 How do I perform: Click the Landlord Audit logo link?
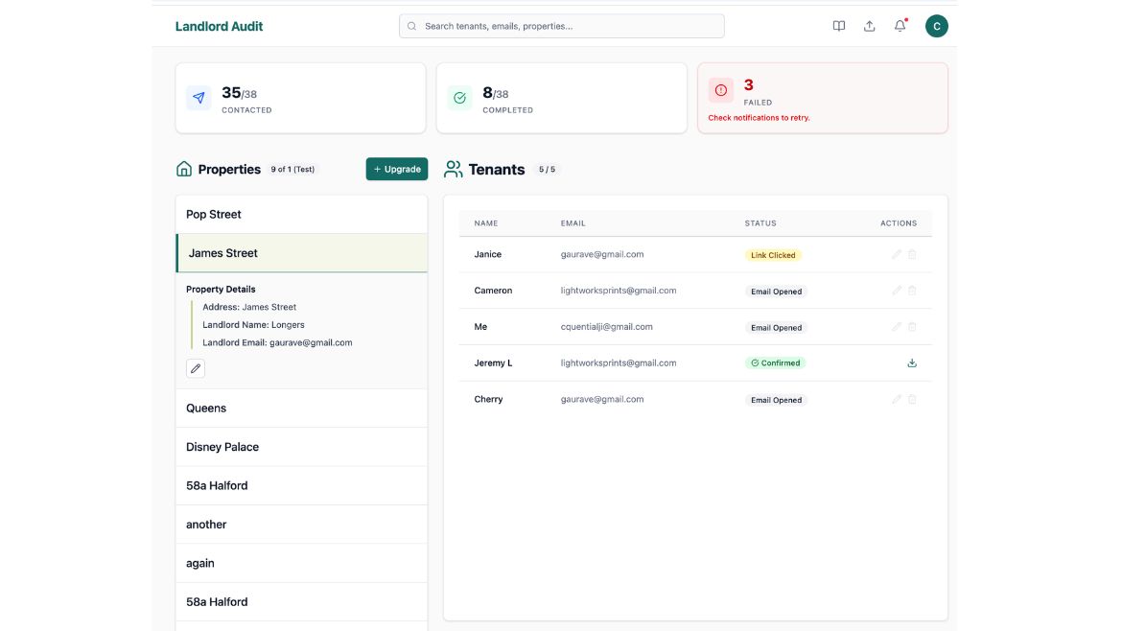(219, 26)
